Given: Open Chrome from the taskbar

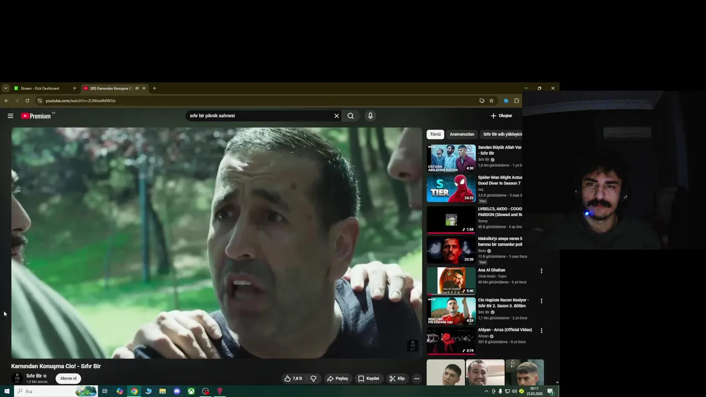Looking at the screenshot, I should point(134,391).
